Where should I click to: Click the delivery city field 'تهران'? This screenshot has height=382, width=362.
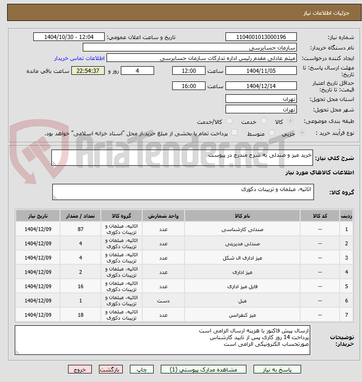261,109
